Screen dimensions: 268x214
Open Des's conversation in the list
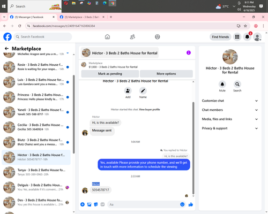36,202
